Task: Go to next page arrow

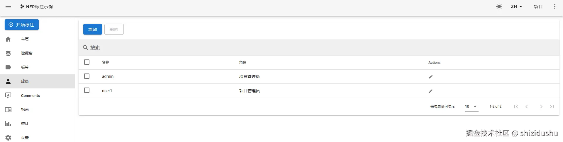Action: coord(541,107)
